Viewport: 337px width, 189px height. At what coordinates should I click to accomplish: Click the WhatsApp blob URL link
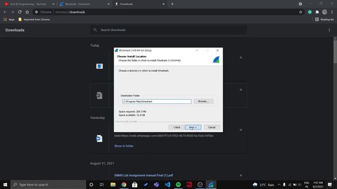164,135
